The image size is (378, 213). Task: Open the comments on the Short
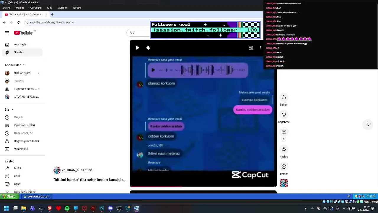click(x=284, y=132)
